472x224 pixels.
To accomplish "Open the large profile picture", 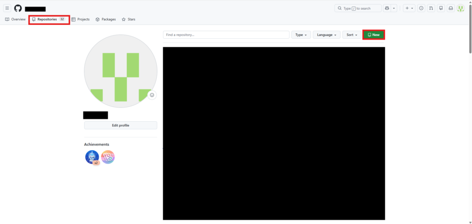I will tap(120, 71).
